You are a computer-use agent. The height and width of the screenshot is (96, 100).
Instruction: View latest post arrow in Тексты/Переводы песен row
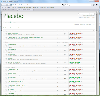click(81, 81)
